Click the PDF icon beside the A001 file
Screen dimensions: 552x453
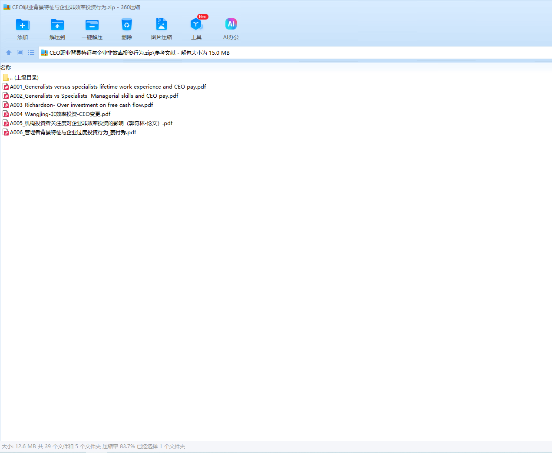tap(6, 86)
